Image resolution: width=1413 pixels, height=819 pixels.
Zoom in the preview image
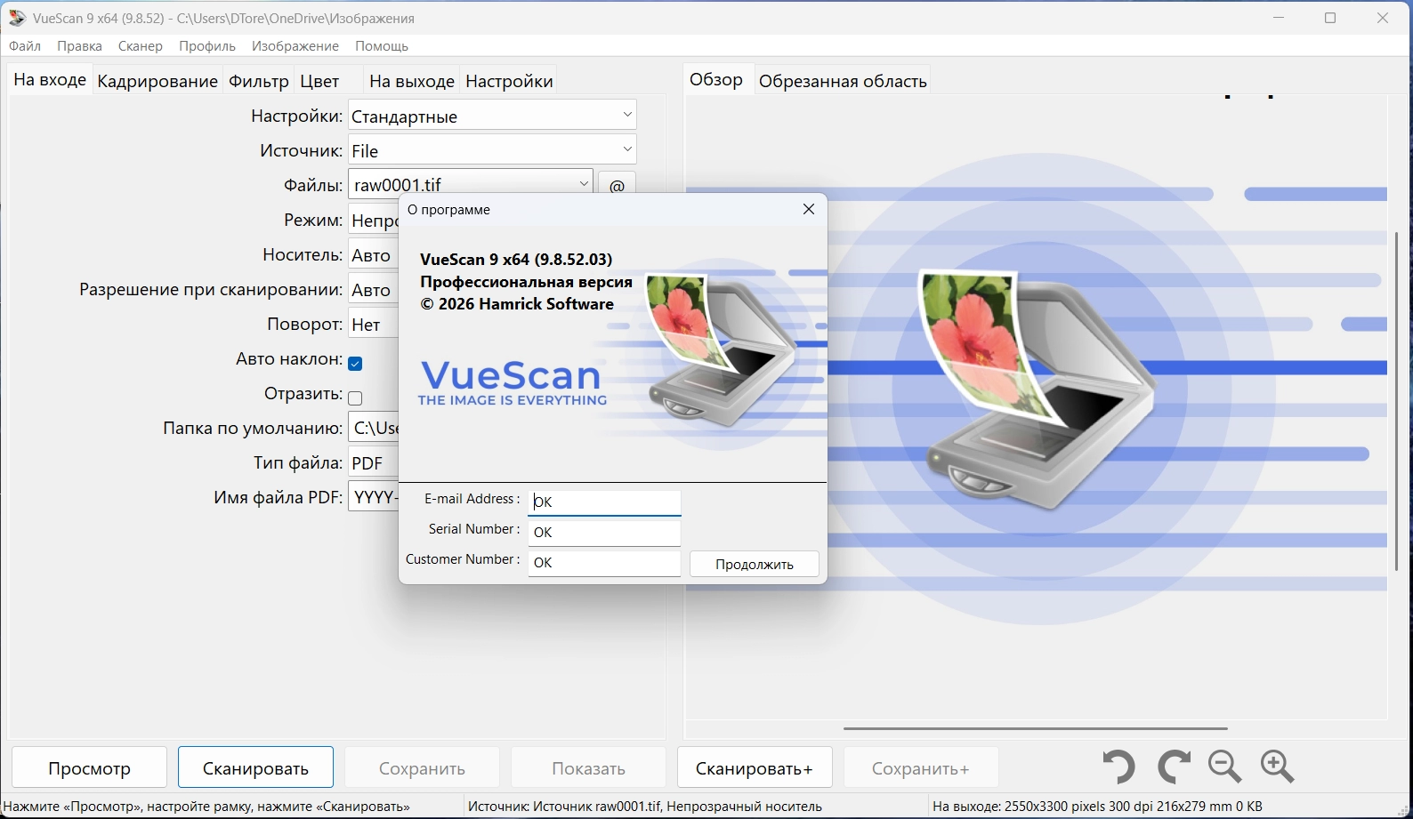[x=1278, y=767]
